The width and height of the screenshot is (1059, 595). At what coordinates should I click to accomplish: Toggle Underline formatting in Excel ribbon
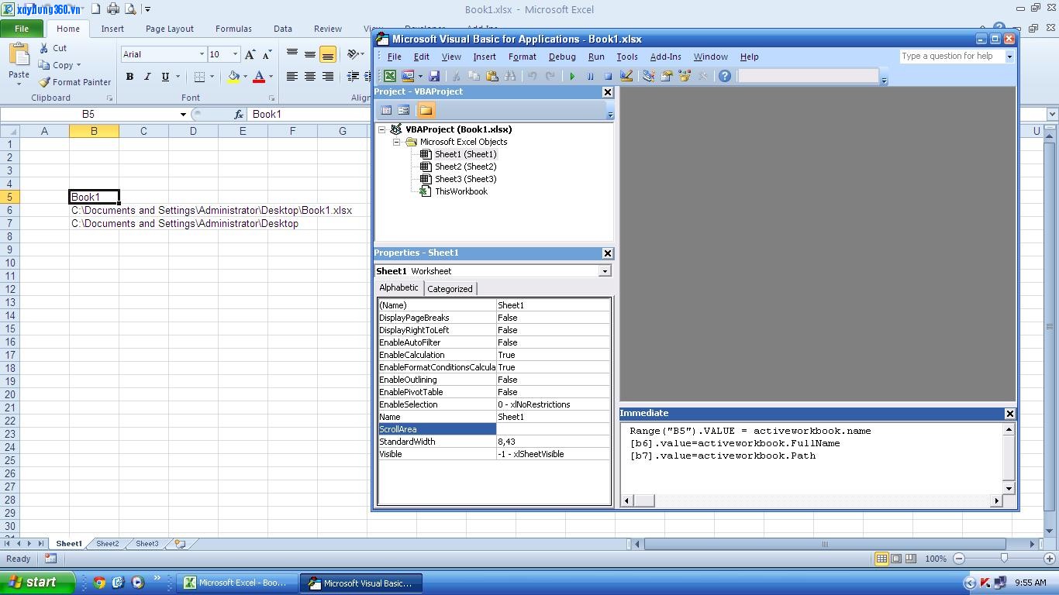click(165, 77)
